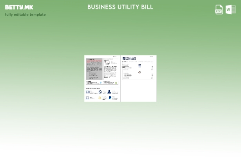241x157 pixels.
Task: Open the left bill page preview
Action: point(102,78)
